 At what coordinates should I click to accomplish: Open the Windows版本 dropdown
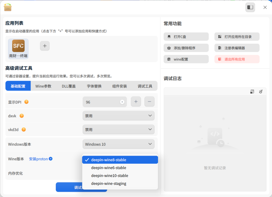click(x=118, y=144)
